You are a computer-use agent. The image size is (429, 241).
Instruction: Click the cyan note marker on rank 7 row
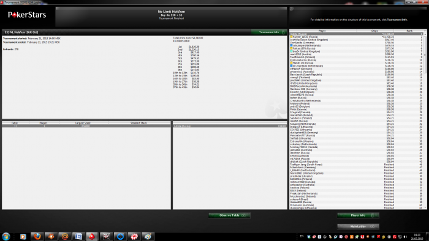pos(291,51)
